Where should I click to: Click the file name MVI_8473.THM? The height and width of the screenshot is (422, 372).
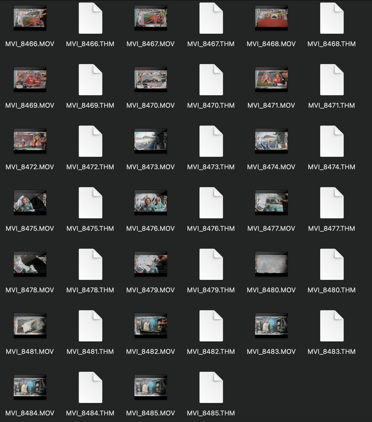coord(211,167)
